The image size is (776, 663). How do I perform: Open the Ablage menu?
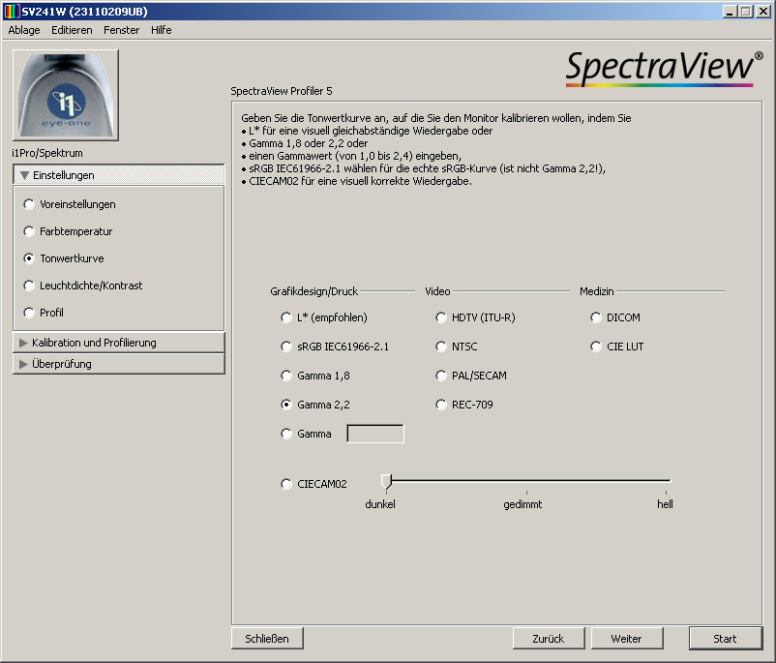[x=24, y=30]
